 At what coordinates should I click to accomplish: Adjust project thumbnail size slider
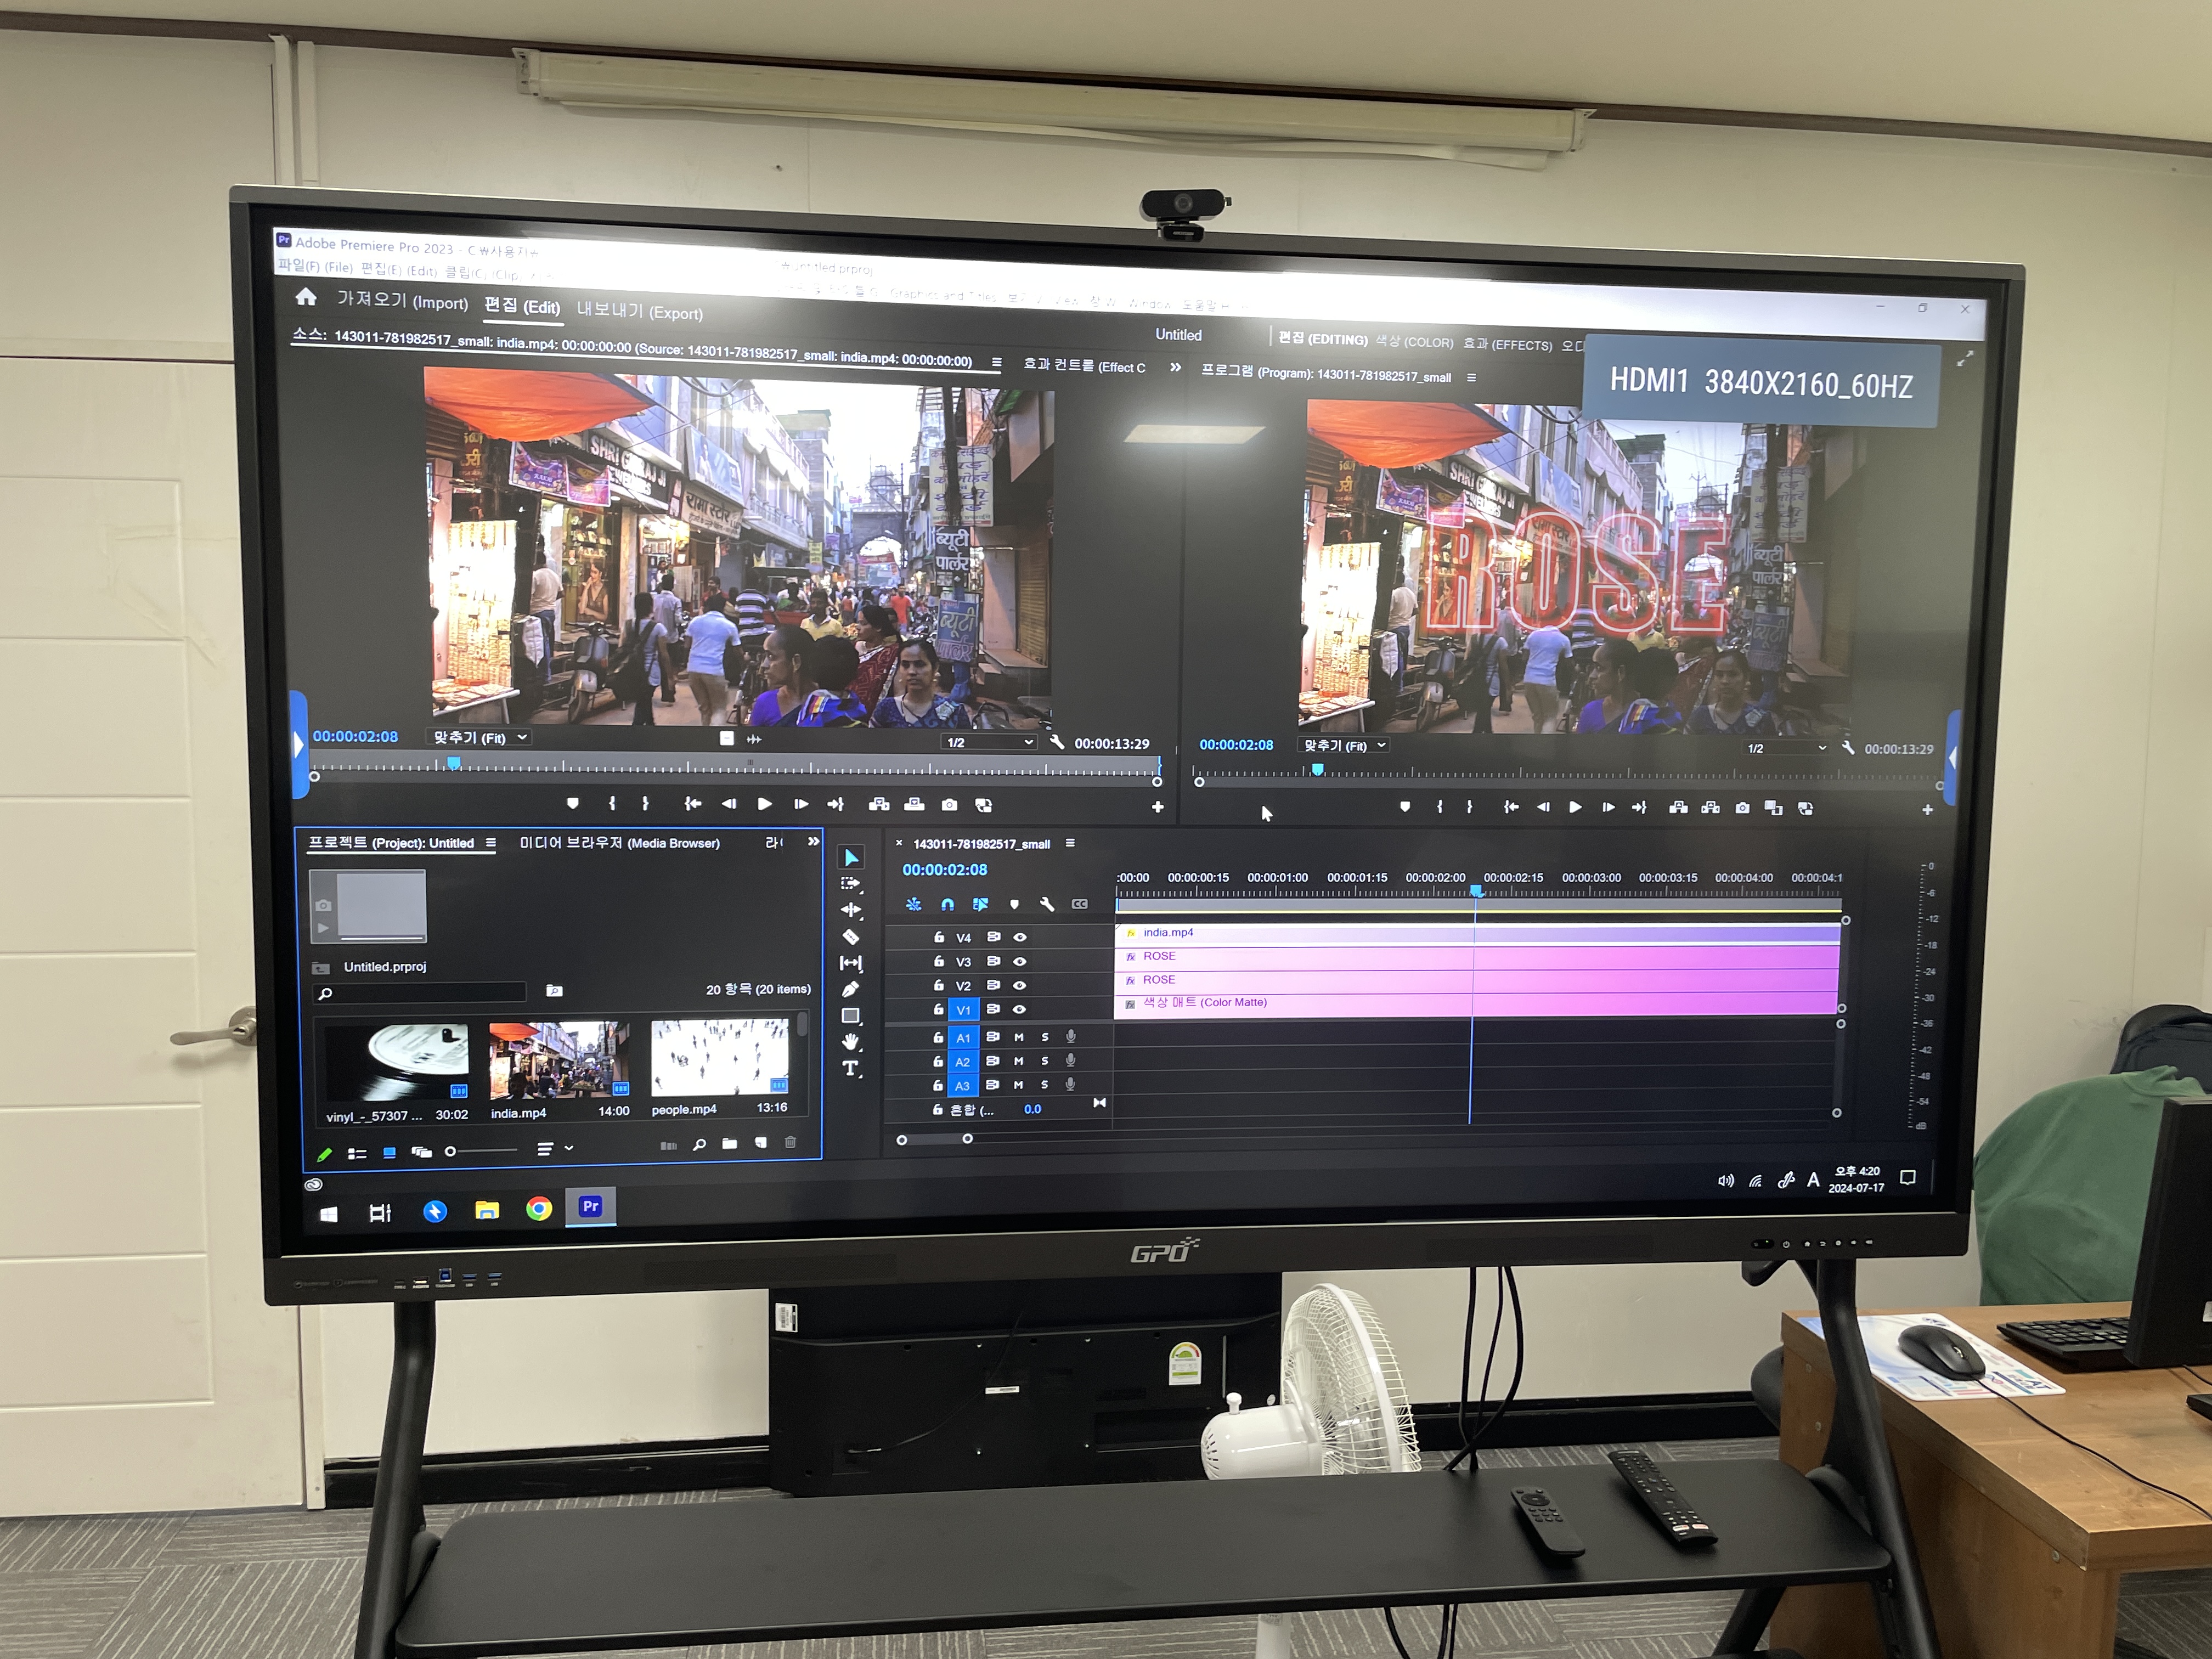click(452, 1152)
